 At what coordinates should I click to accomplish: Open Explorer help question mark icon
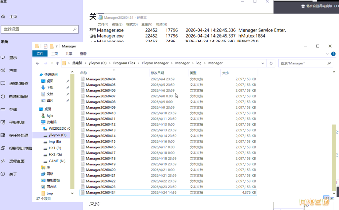(333, 54)
